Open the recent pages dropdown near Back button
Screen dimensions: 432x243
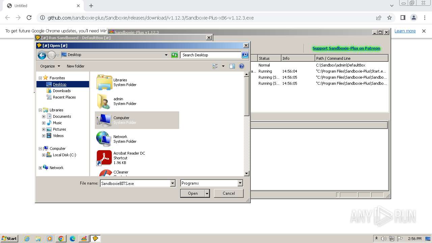(x=58, y=55)
